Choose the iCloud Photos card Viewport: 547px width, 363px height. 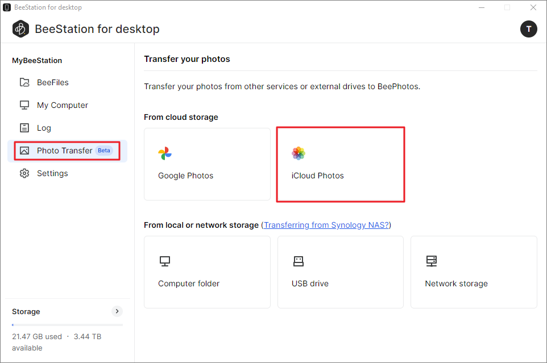click(341, 164)
